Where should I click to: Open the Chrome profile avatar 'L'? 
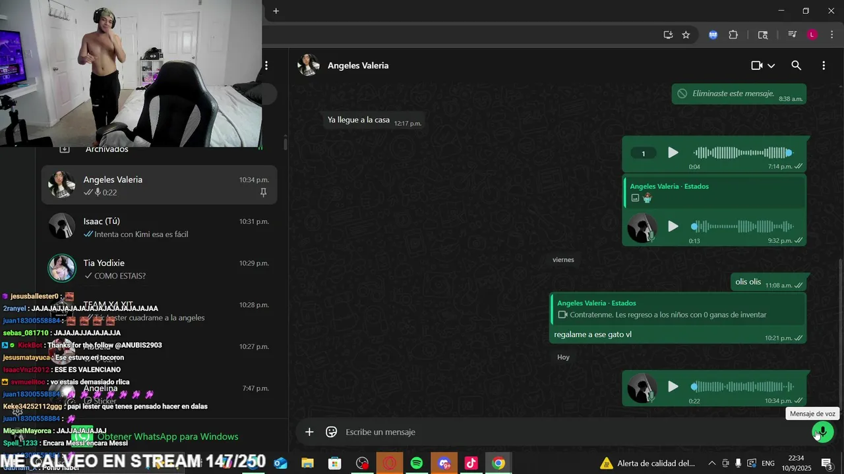pos(812,35)
